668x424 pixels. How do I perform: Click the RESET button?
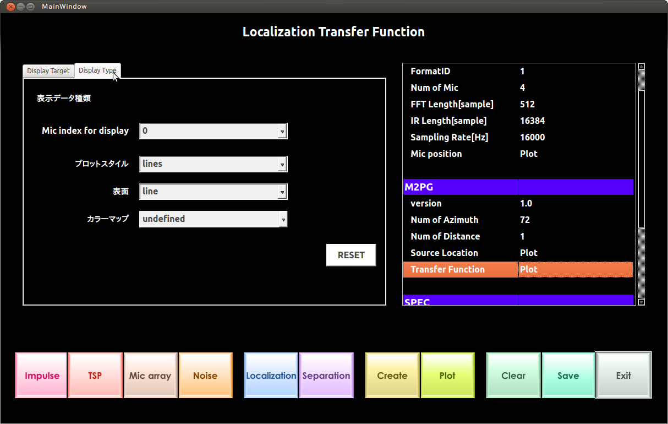(x=351, y=254)
